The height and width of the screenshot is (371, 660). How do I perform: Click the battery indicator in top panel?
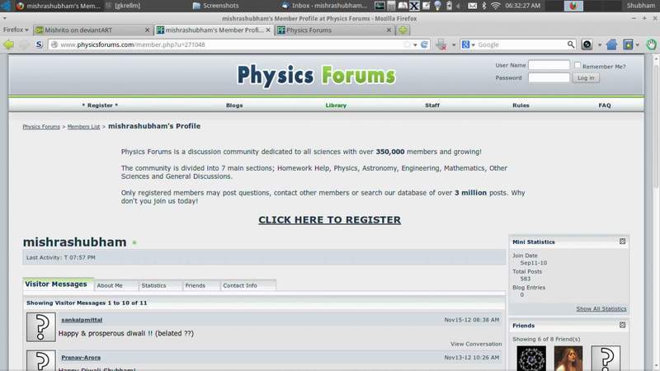coord(449,6)
